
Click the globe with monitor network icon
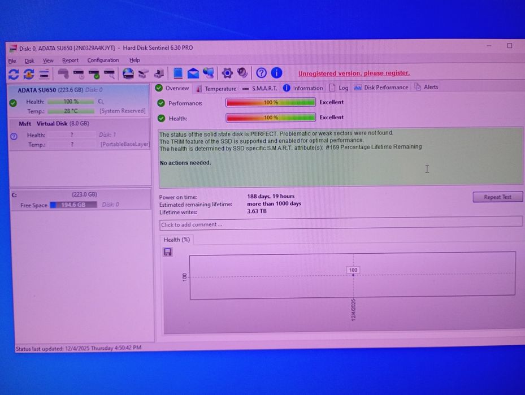click(209, 73)
